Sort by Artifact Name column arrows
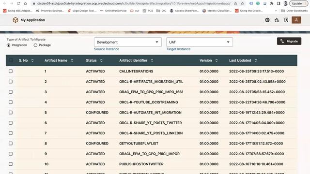310x174 pixels. tap(72, 60)
